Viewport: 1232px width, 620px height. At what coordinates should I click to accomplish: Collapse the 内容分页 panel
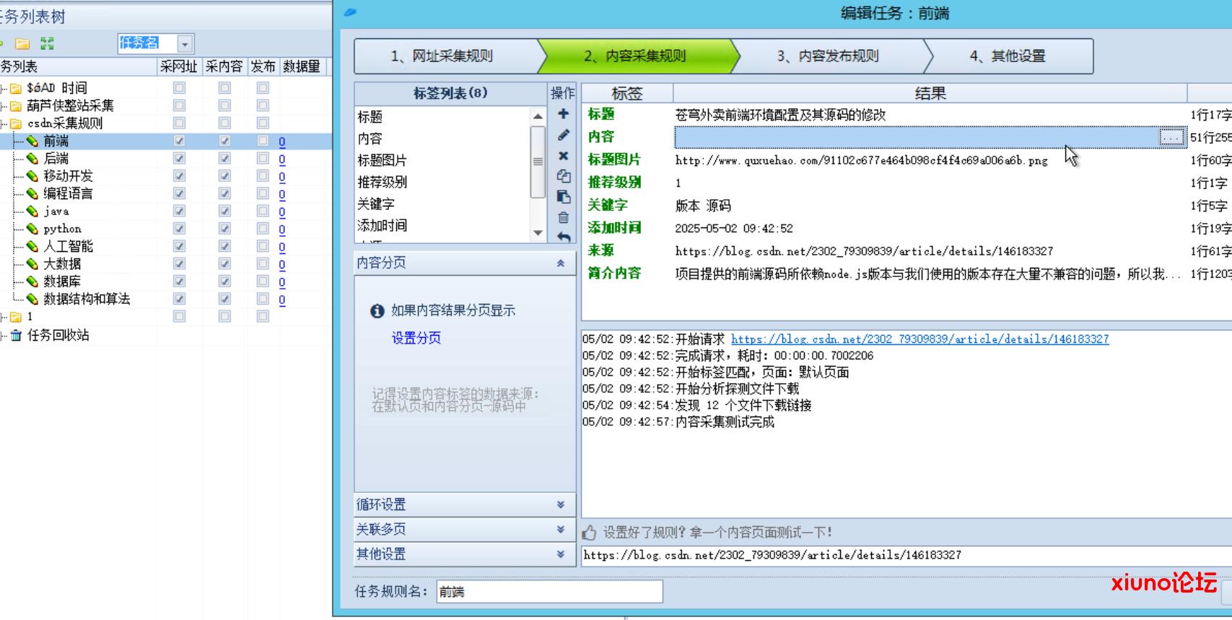click(561, 263)
